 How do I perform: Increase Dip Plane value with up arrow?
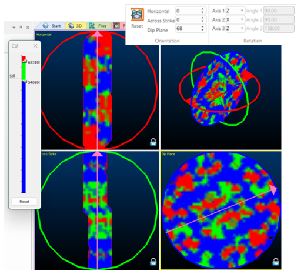[203, 26]
